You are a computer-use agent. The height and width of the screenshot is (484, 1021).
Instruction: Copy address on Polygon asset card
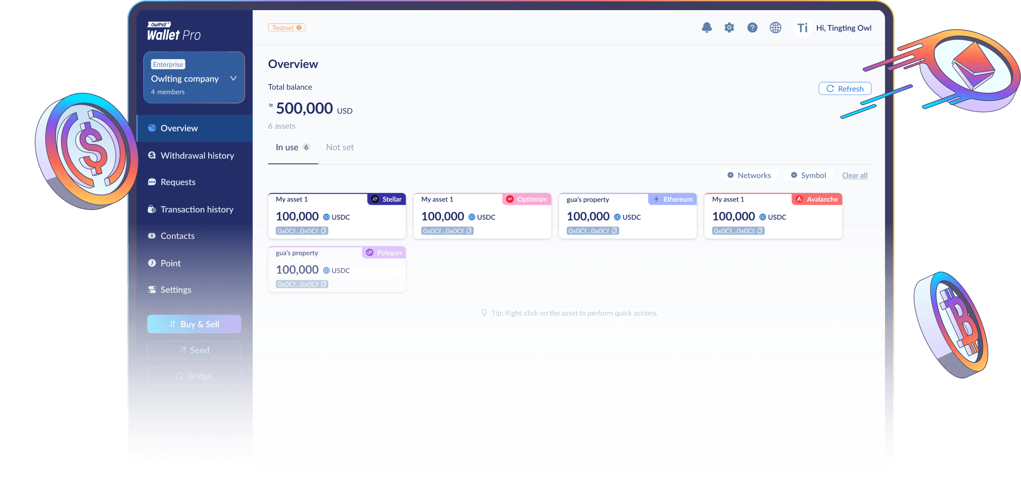pos(323,284)
